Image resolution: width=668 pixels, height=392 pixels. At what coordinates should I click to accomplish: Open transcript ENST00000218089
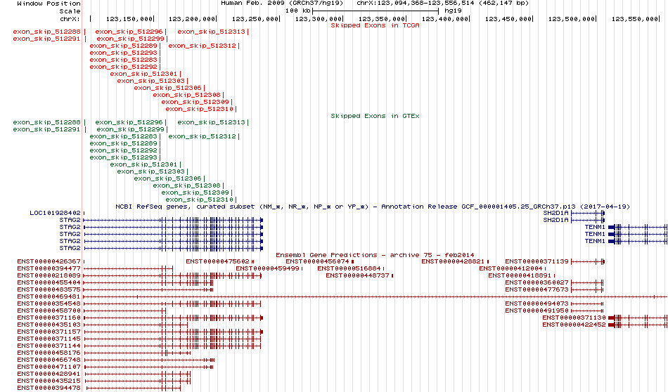pyautogui.click(x=49, y=276)
